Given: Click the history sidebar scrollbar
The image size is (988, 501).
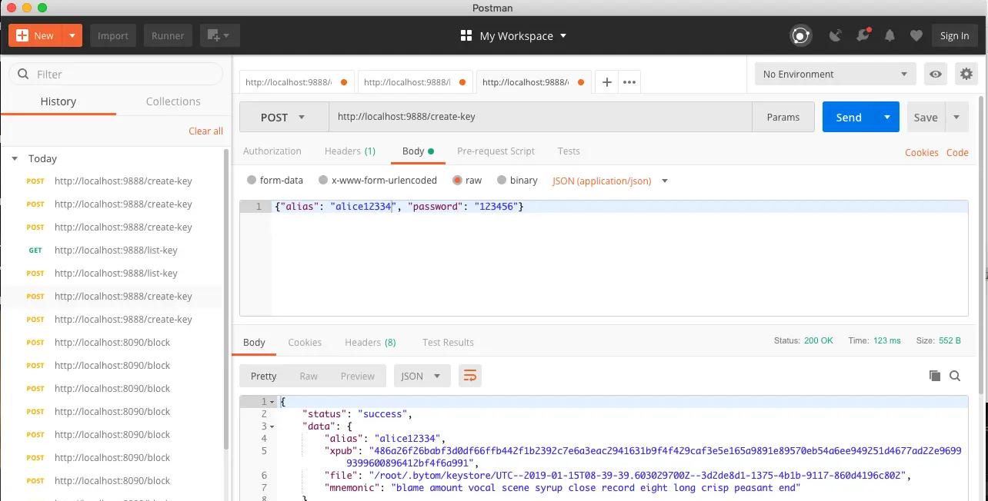Looking at the screenshot, I should tap(226, 300).
